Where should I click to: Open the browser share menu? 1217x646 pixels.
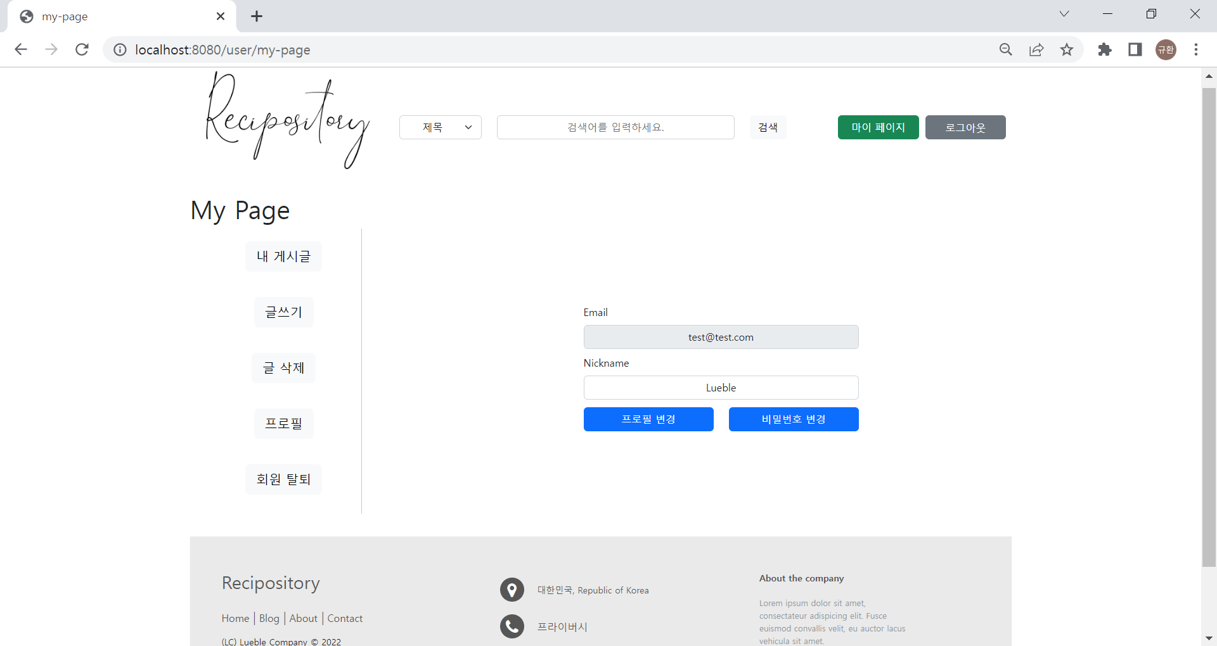pos(1036,49)
